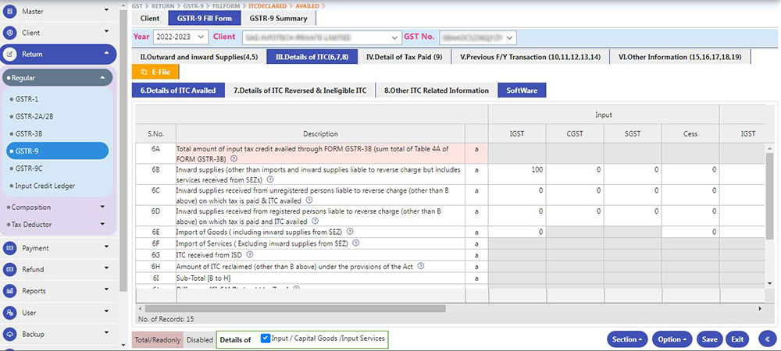This screenshot has width=781, height=351.
Task: Click the Client sidebar icon
Action: [x=10, y=33]
